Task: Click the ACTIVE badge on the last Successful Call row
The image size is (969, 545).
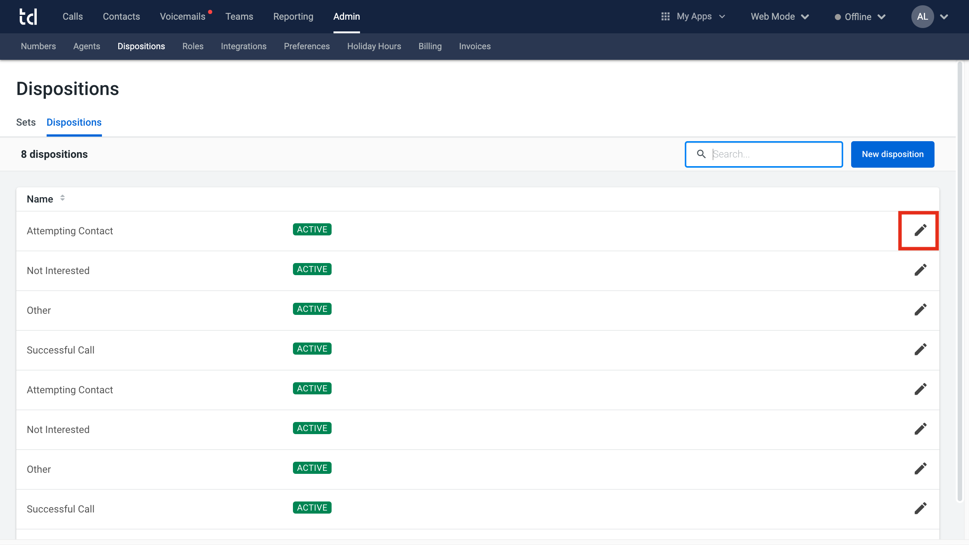Action: click(312, 508)
